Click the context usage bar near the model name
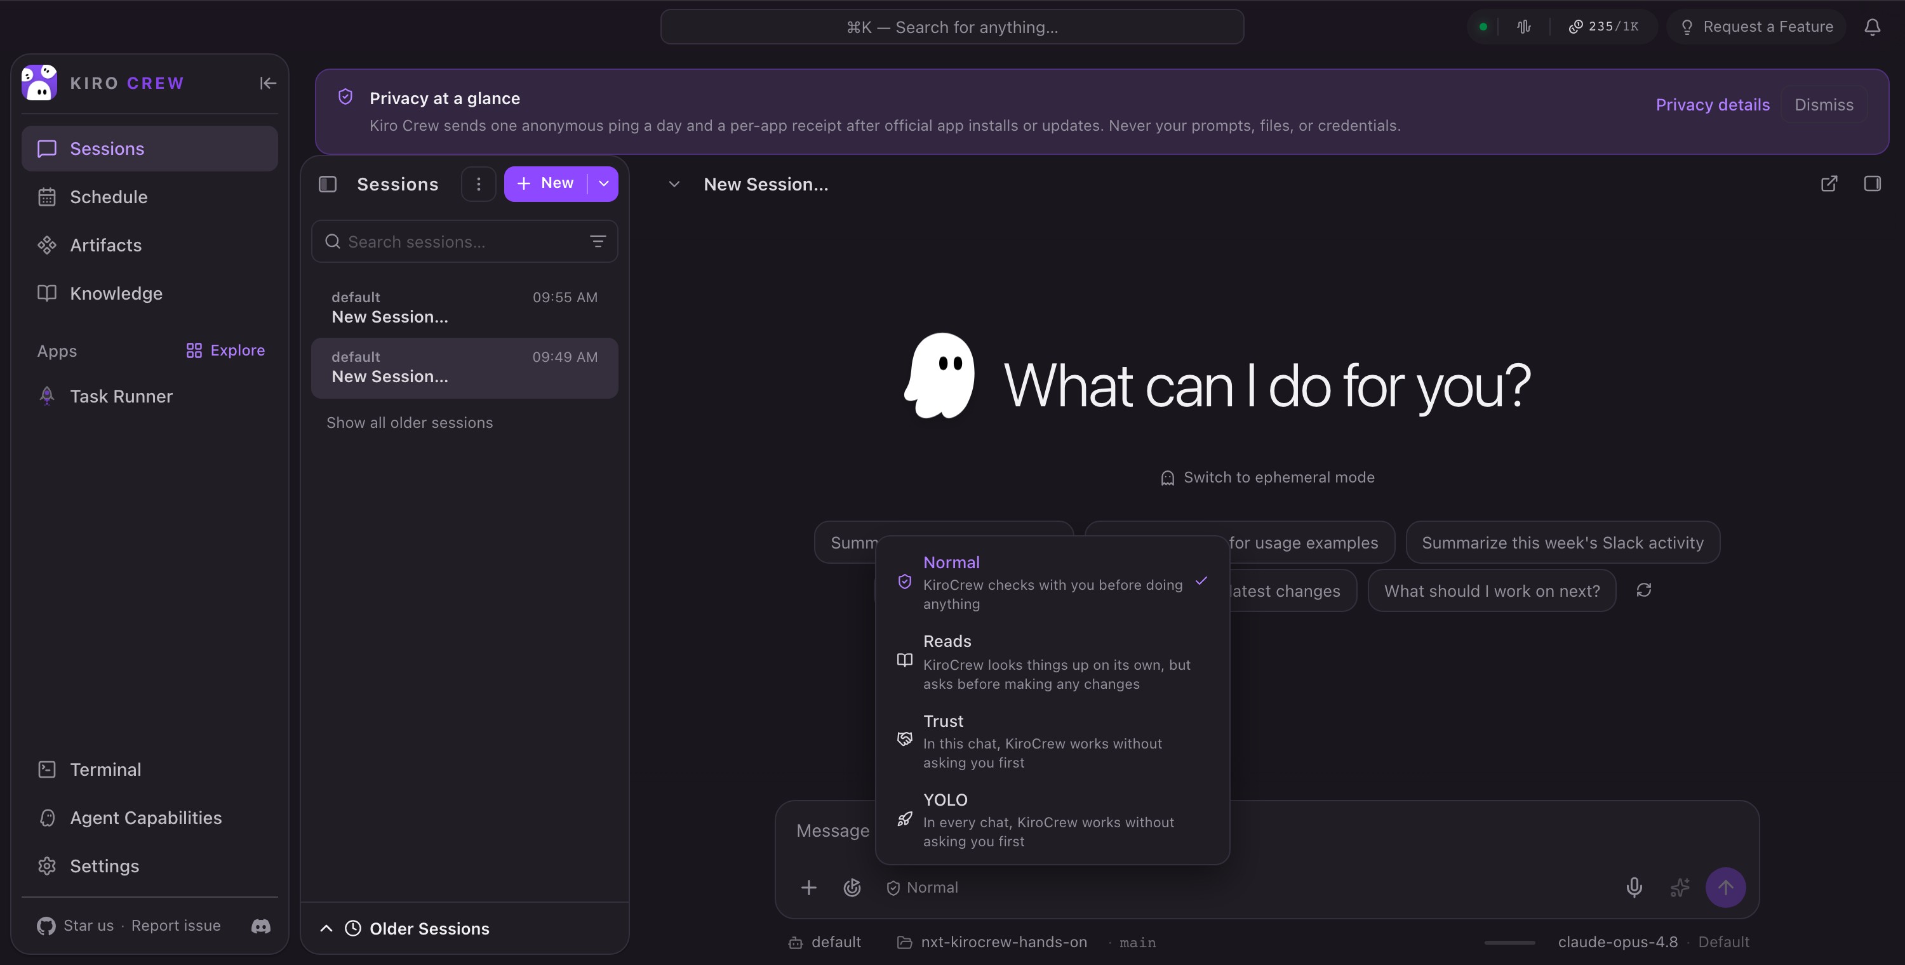 coord(1509,943)
